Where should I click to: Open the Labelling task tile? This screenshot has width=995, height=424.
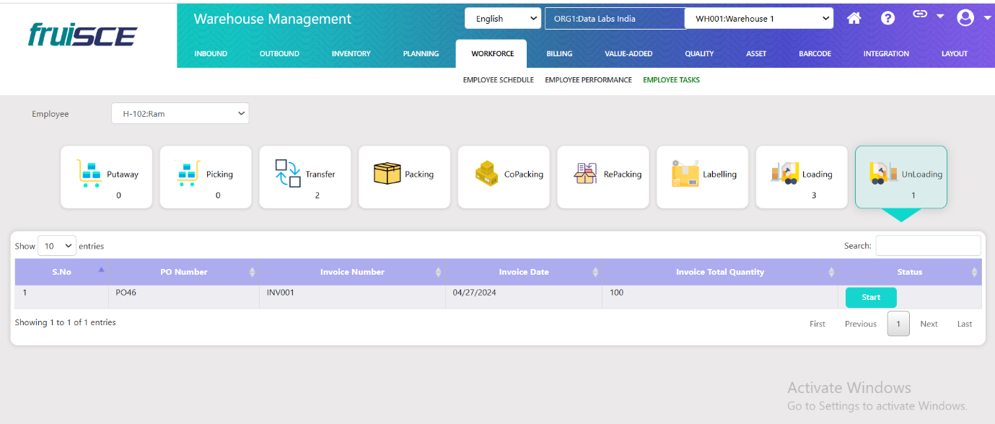pos(702,177)
